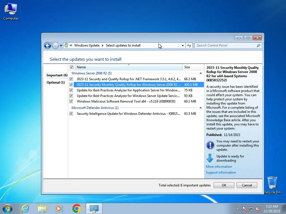Click the 400.1 MB size value

(191, 85)
